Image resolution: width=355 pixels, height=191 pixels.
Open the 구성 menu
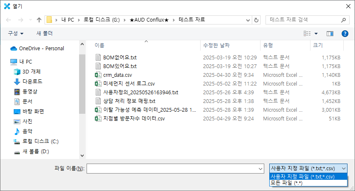[16, 33]
